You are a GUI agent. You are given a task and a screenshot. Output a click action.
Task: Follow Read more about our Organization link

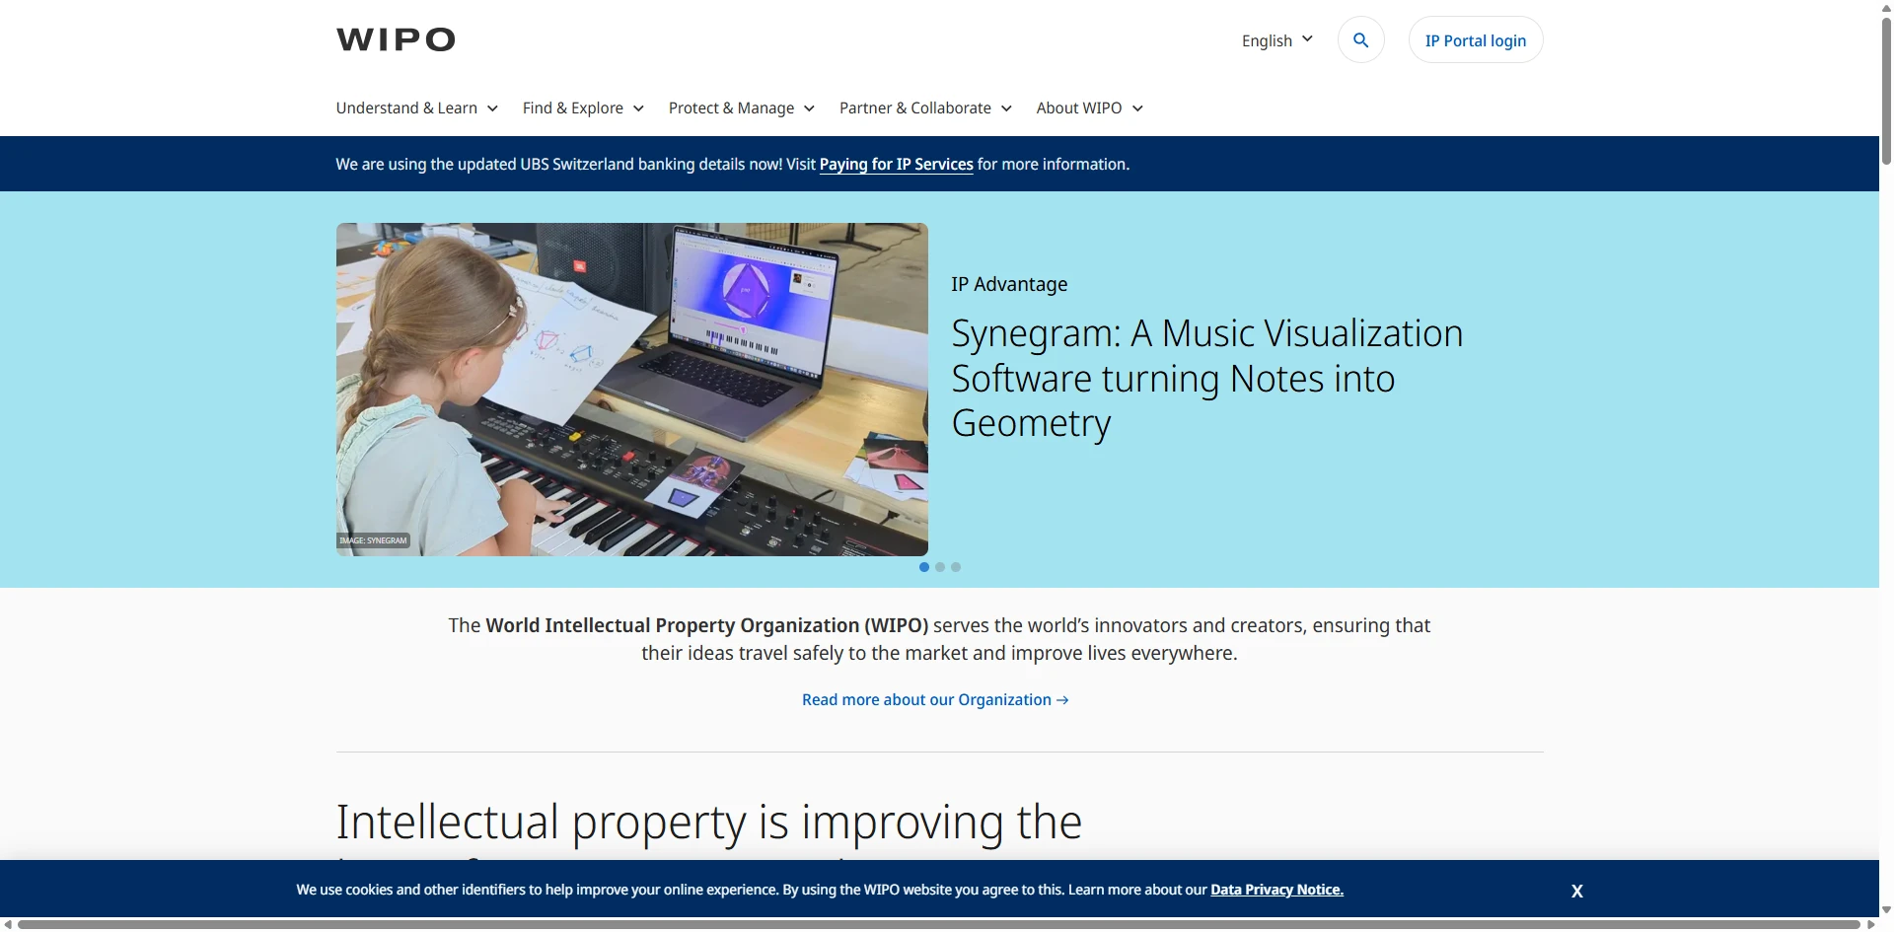934,700
